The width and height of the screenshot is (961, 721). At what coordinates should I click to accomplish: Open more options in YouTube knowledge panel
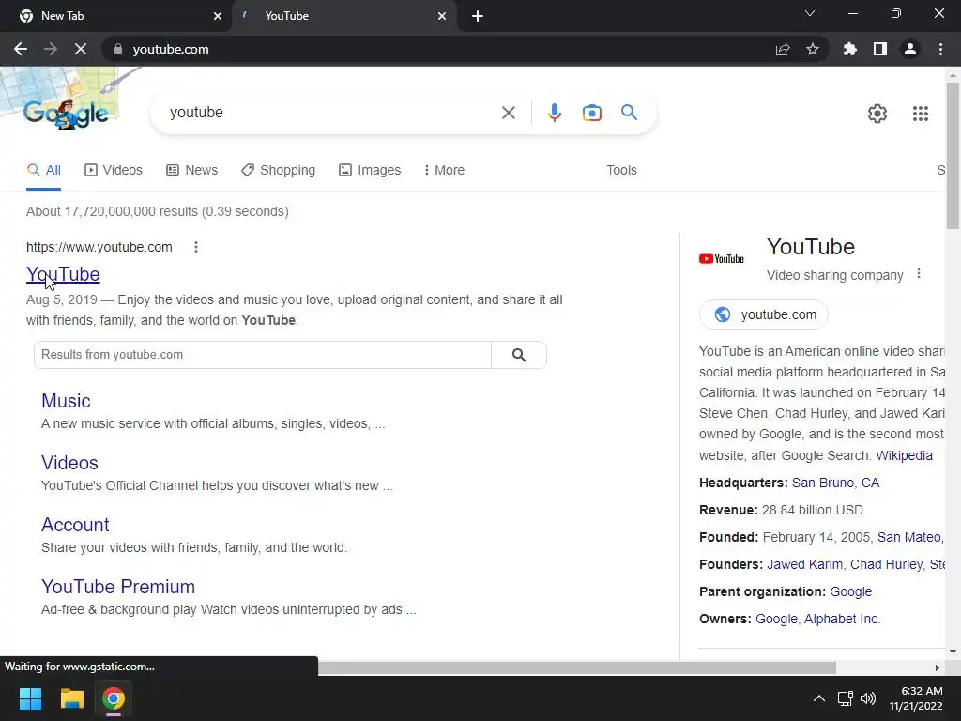918,274
